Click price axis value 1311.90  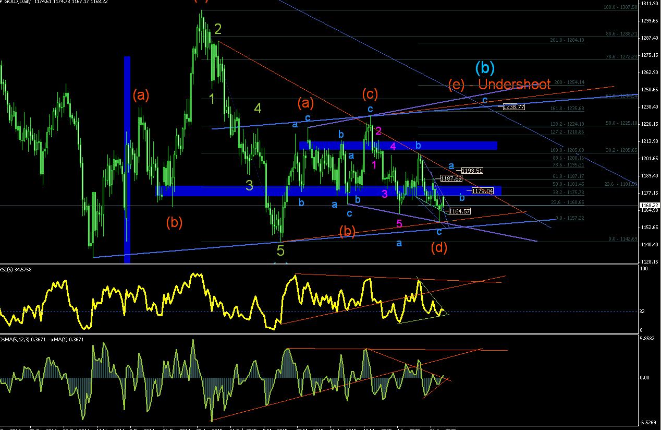[x=650, y=3]
